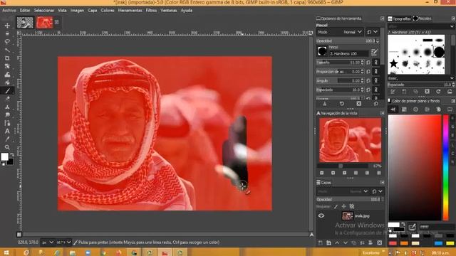Image resolution: width=456 pixels, height=256 pixels.
Task: Select the Eraser tool
Action: [7, 99]
